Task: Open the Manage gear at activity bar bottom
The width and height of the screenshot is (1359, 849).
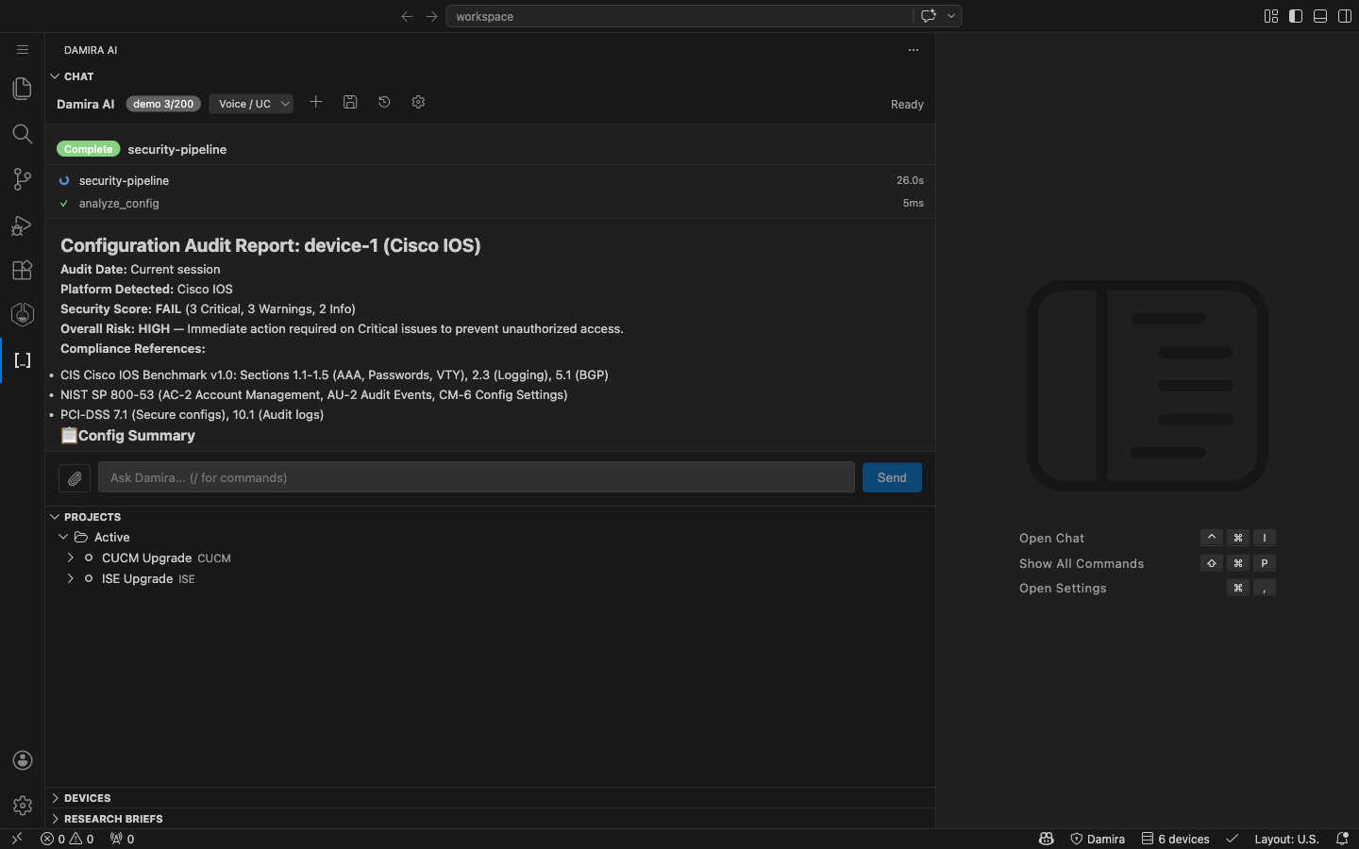Action: coord(23,806)
